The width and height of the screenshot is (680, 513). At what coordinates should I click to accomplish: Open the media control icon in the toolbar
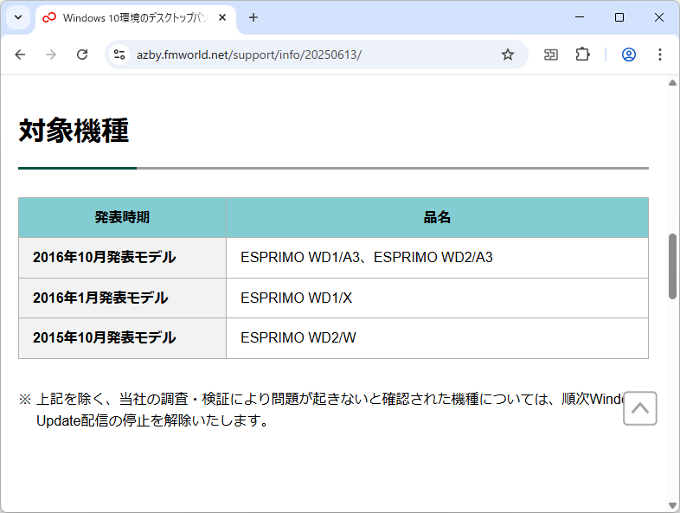pyautogui.click(x=551, y=55)
